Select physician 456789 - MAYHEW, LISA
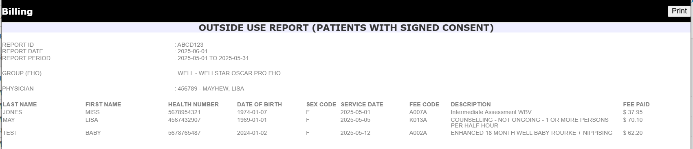Image resolution: width=693 pixels, height=149 pixels. pos(211,89)
